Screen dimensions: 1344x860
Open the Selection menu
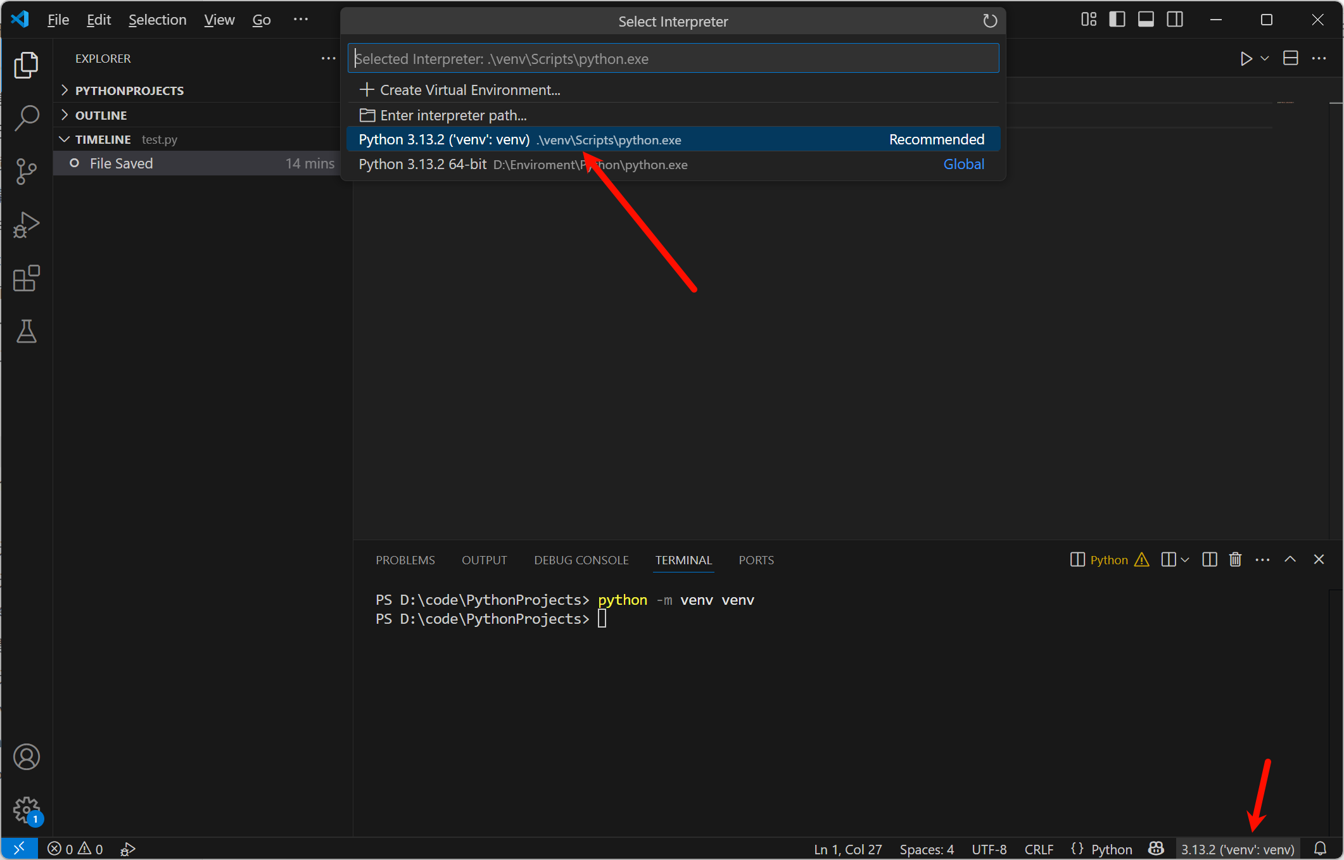tap(157, 20)
